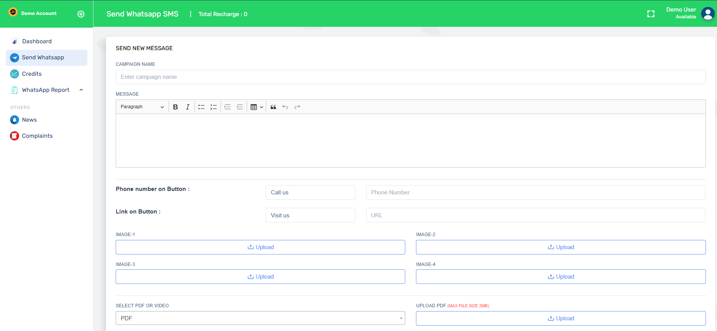
Task: Upload a file for IMAGE-1
Action: point(260,247)
